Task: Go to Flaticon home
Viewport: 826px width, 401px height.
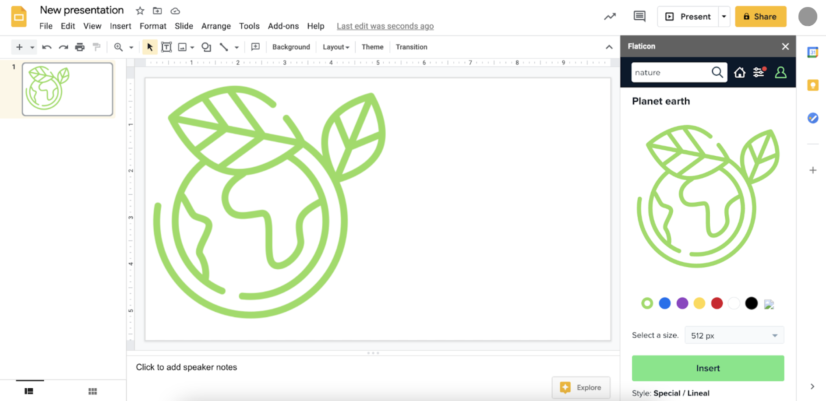Action: (740, 72)
